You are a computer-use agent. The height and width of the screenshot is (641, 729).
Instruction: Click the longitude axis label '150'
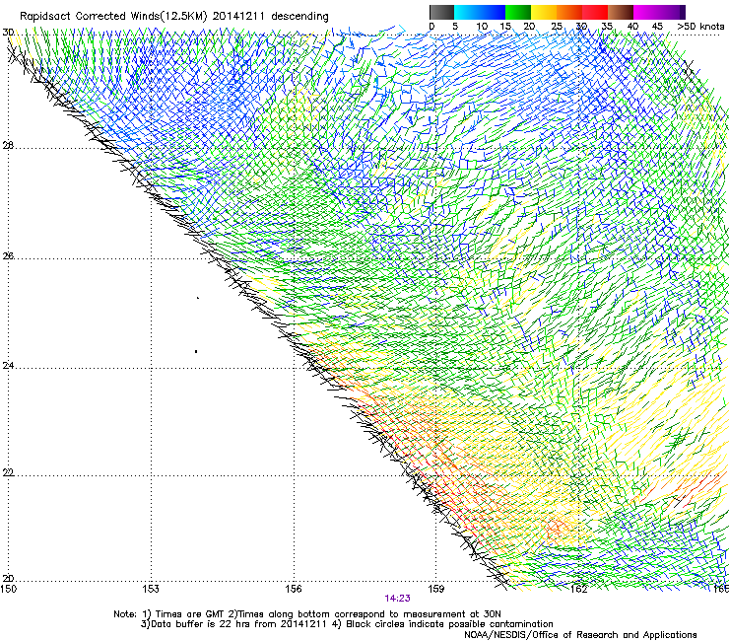(x=8, y=589)
